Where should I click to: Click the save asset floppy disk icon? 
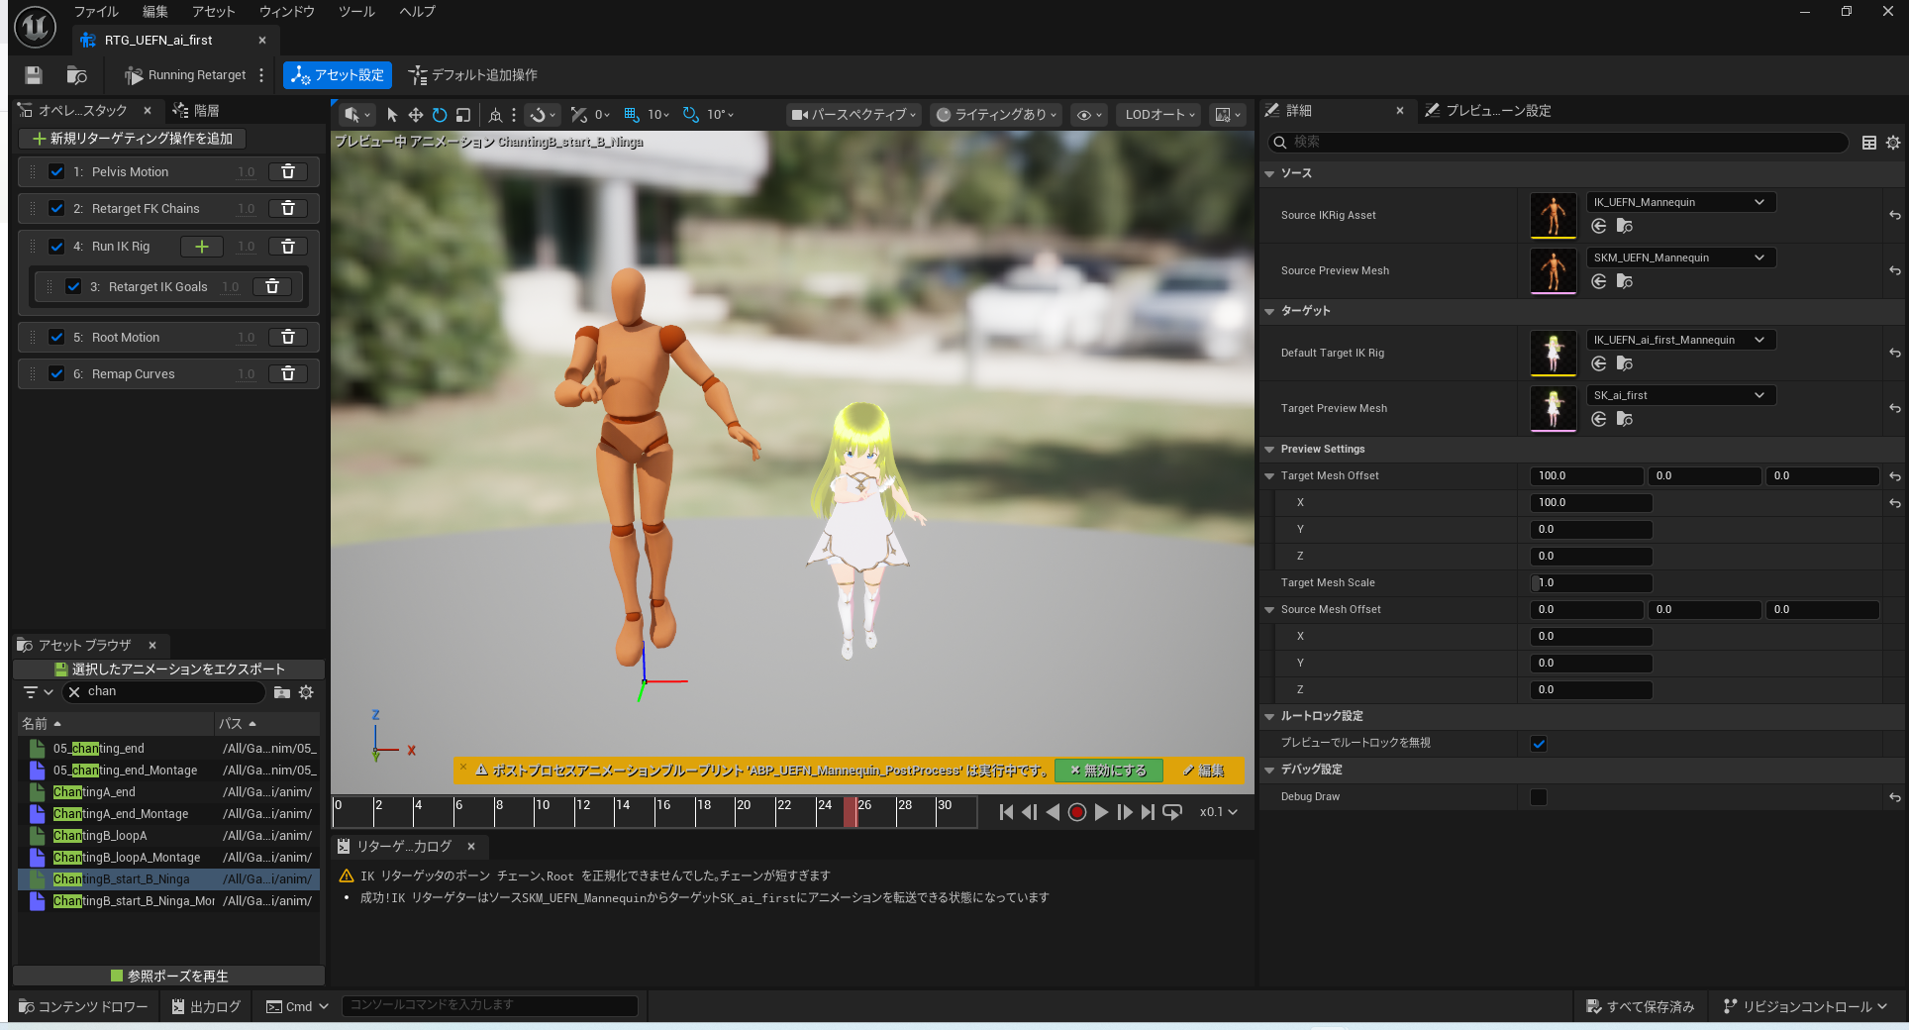click(x=34, y=75)
